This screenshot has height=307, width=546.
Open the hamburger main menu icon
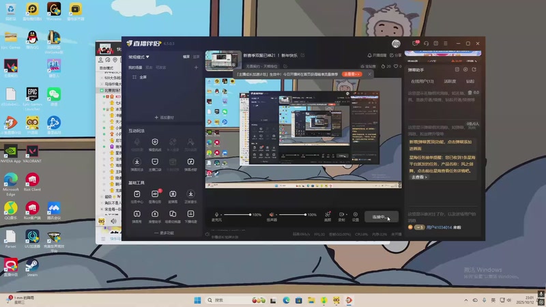coord(446,44)
